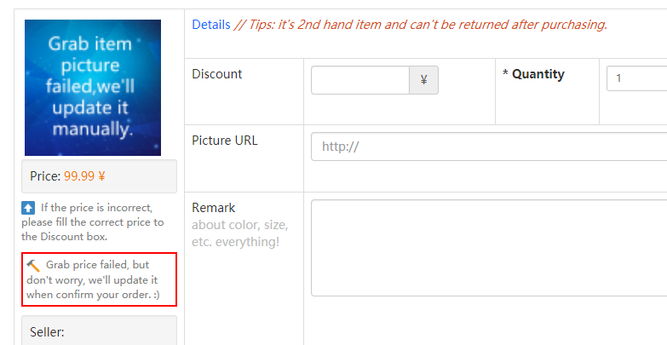Click the gray color, size remark hint
Screen dimensions: 667x345
click(x=240, y=233)
